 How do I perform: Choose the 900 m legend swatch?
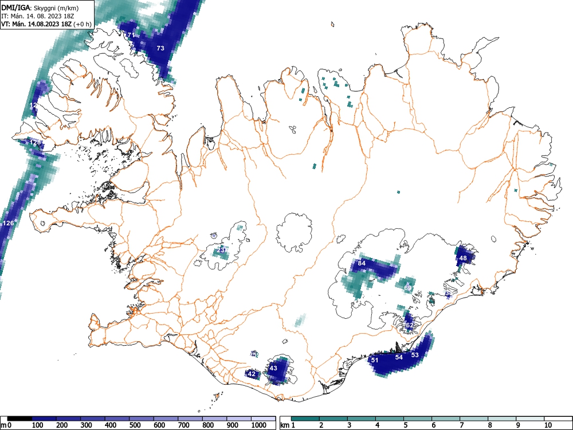click(240, 419)
